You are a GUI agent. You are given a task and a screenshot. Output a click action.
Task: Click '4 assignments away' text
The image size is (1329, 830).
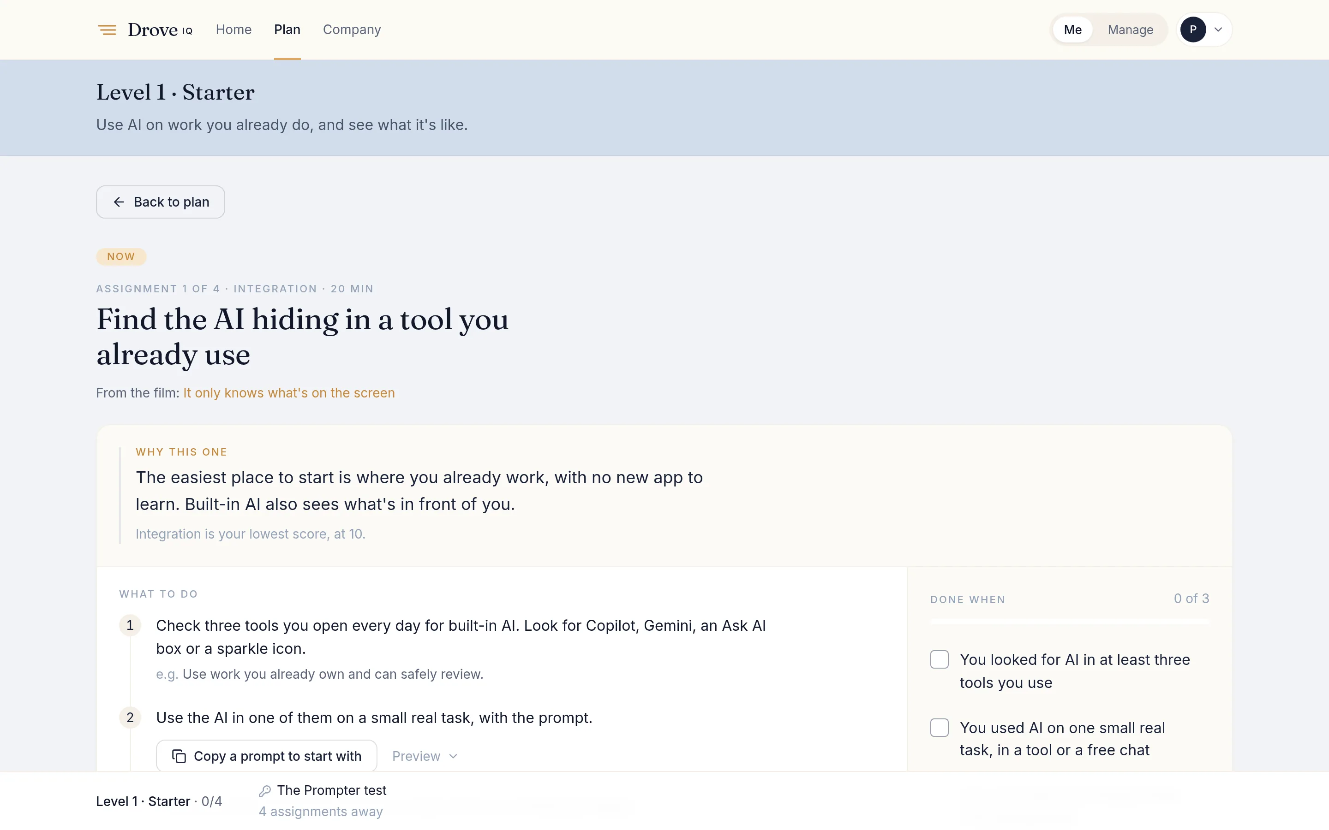click(x=321, y=812)
